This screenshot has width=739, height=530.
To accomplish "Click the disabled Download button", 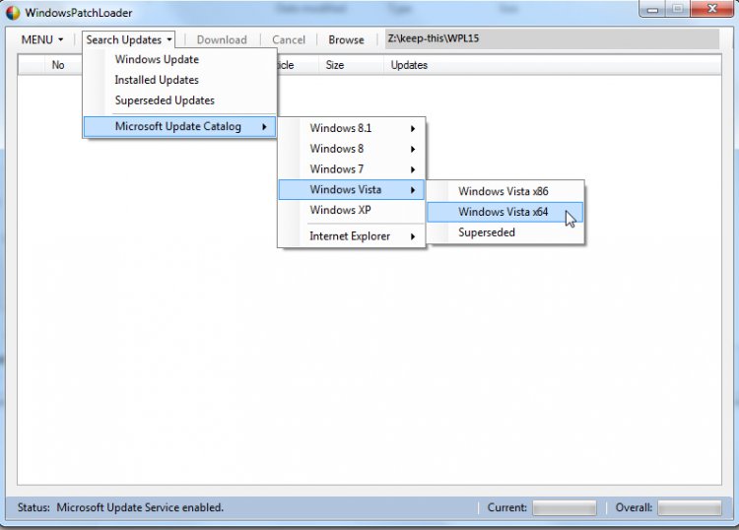I will 222,39.
